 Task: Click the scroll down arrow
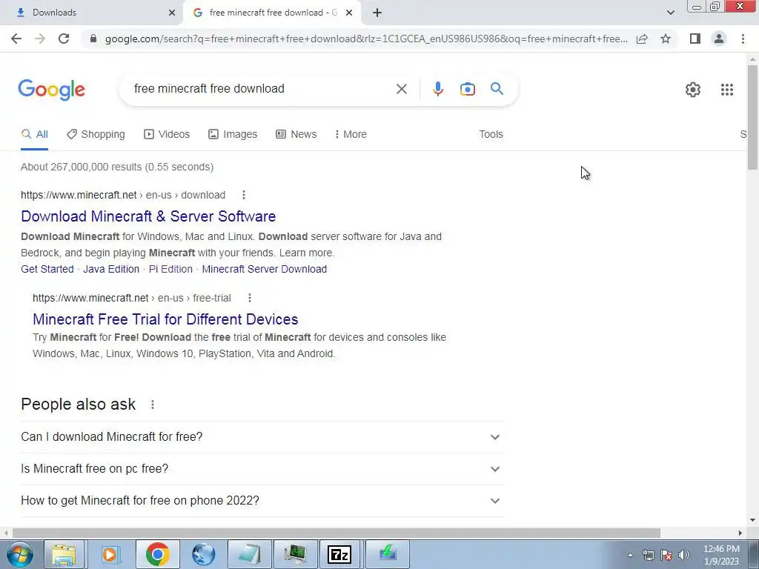tap(752, 521)
